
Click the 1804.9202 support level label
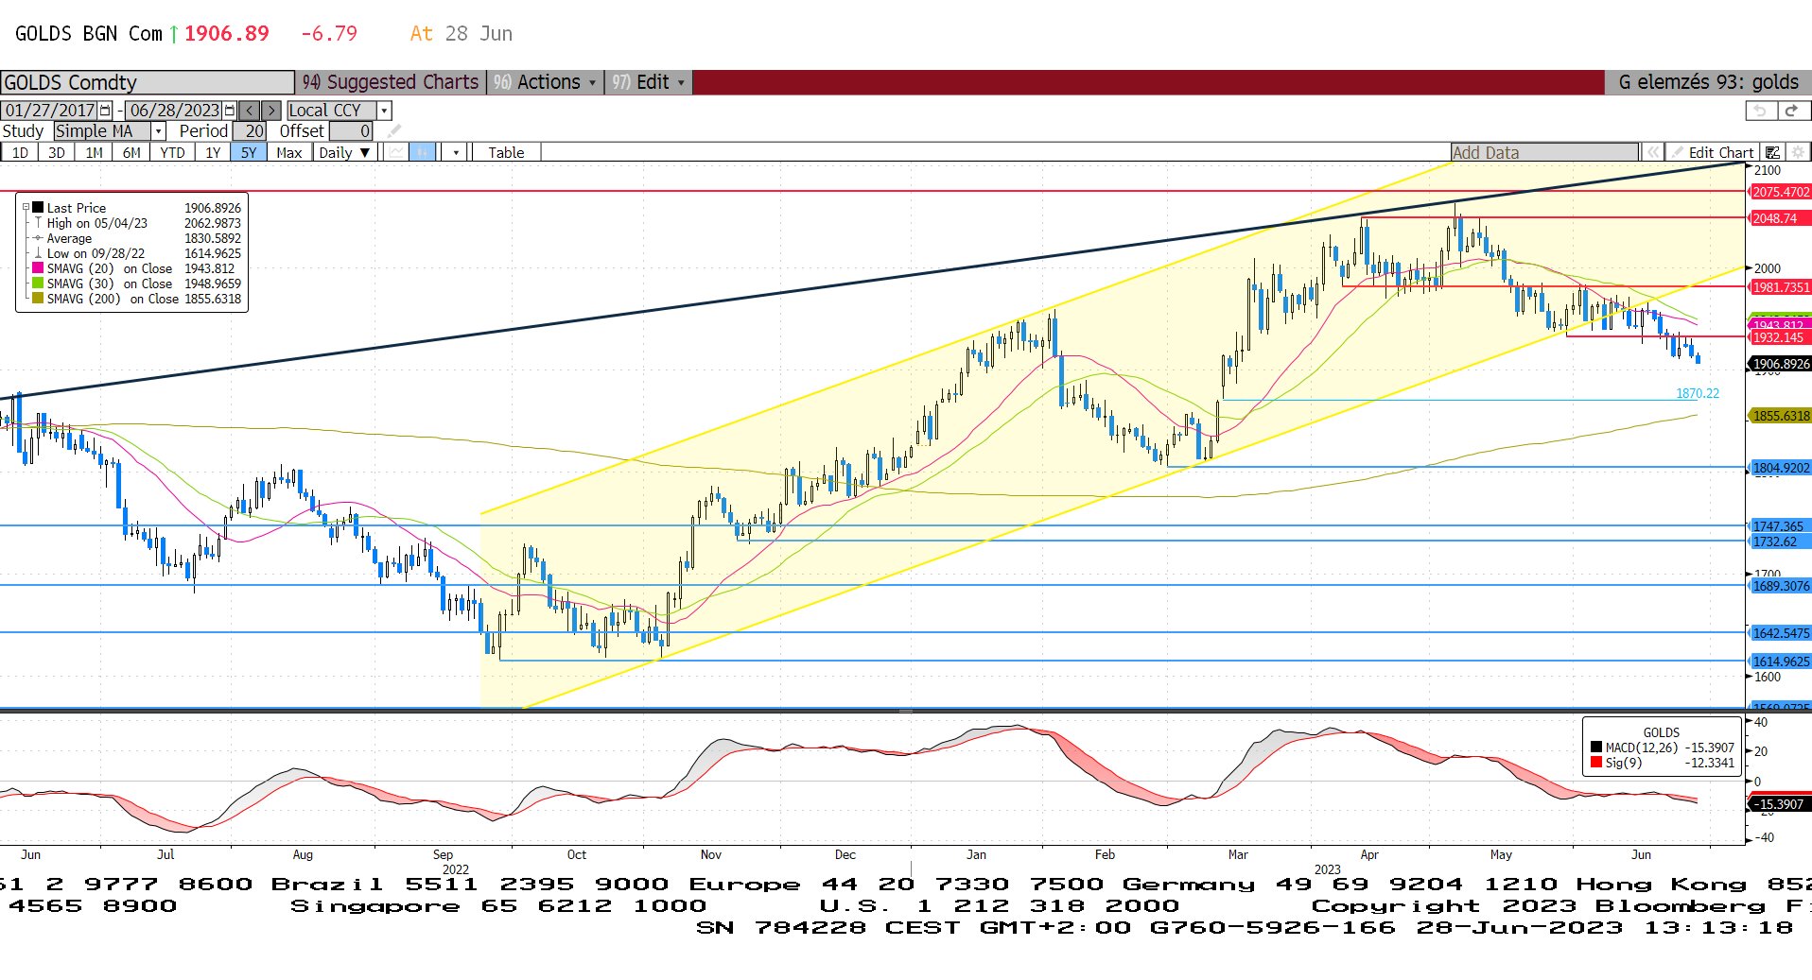(1781, 468)
